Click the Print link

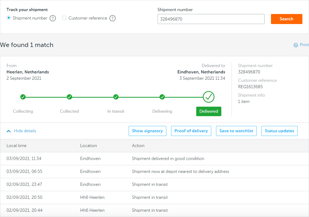304,45
